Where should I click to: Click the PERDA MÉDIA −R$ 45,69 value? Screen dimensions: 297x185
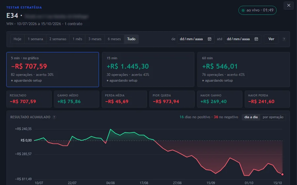click(x=117, y=102)
